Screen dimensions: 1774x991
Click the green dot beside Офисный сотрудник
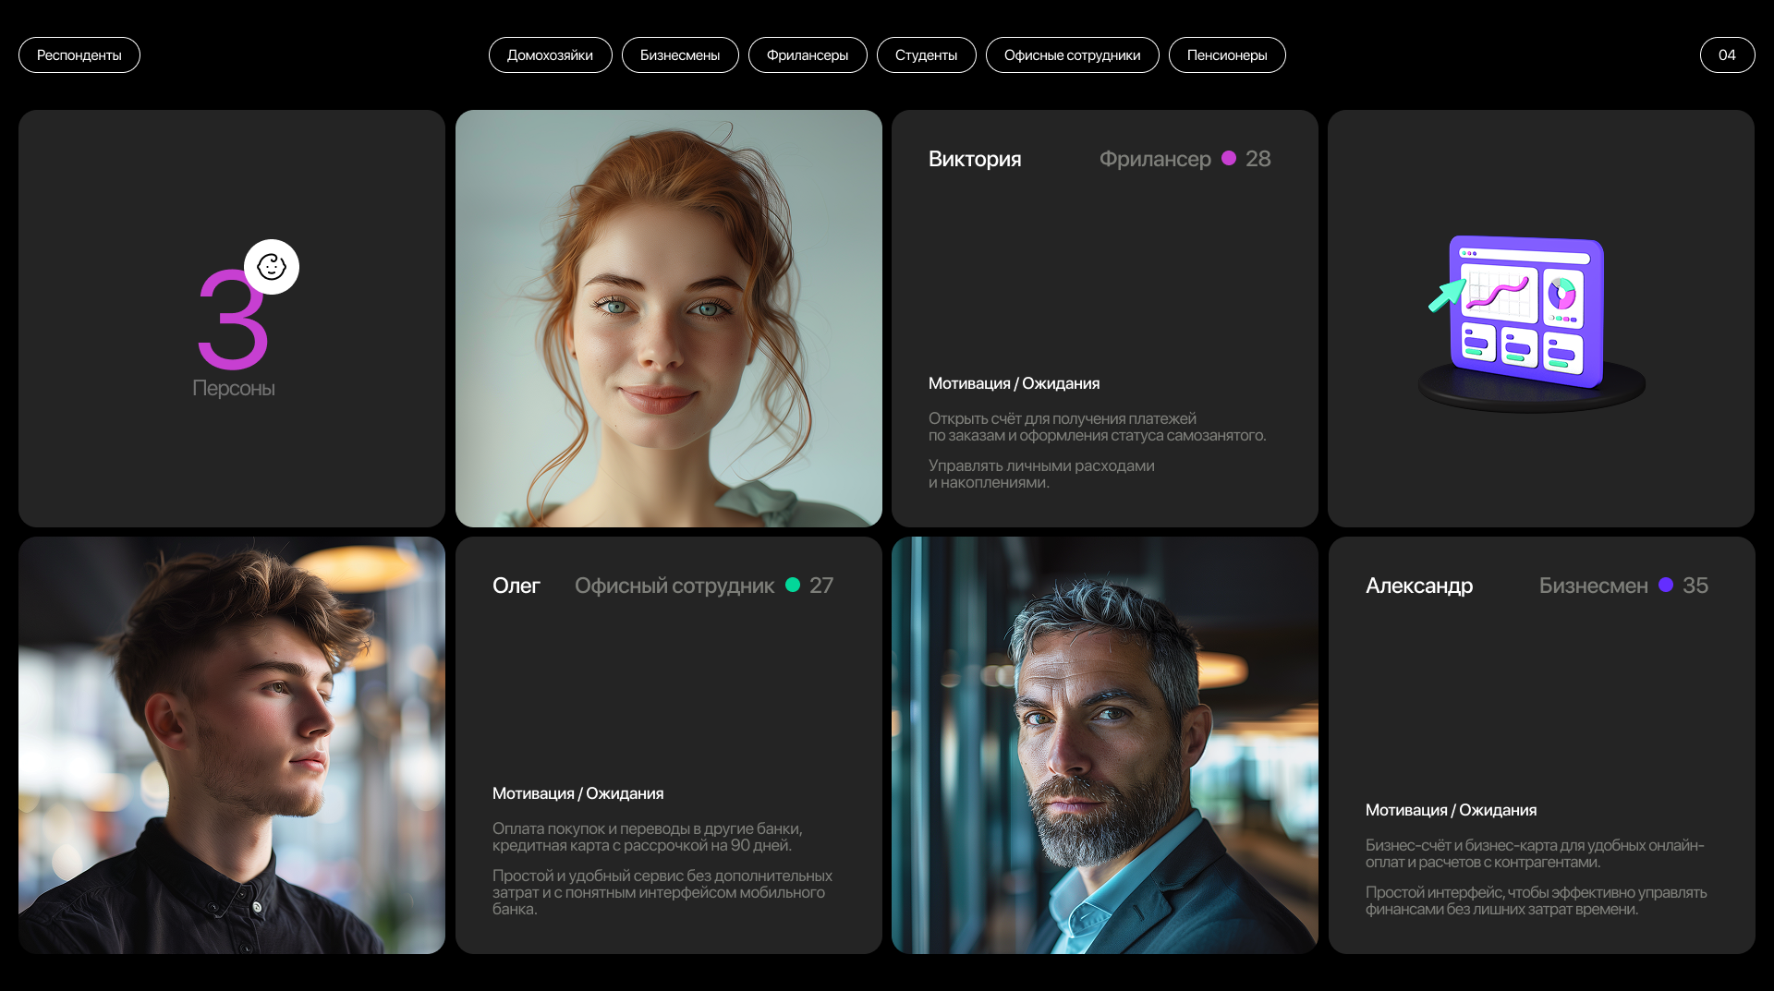pos(793,585)
